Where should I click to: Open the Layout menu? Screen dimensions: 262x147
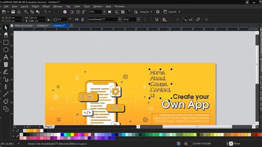25,7
